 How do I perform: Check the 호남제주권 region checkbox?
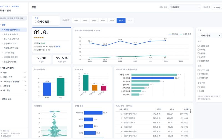pyautogui.click(x=198, y=61)
